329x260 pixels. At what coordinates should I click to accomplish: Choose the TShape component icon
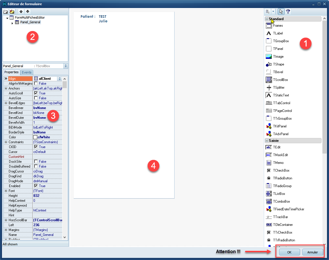[x=269, y=64]
